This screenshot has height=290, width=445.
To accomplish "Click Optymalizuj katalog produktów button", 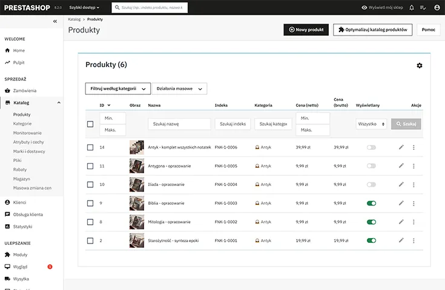I will 372,30.
